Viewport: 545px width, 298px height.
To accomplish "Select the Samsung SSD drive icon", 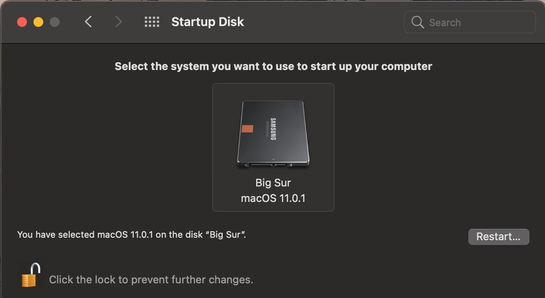I will click(272, 134).
